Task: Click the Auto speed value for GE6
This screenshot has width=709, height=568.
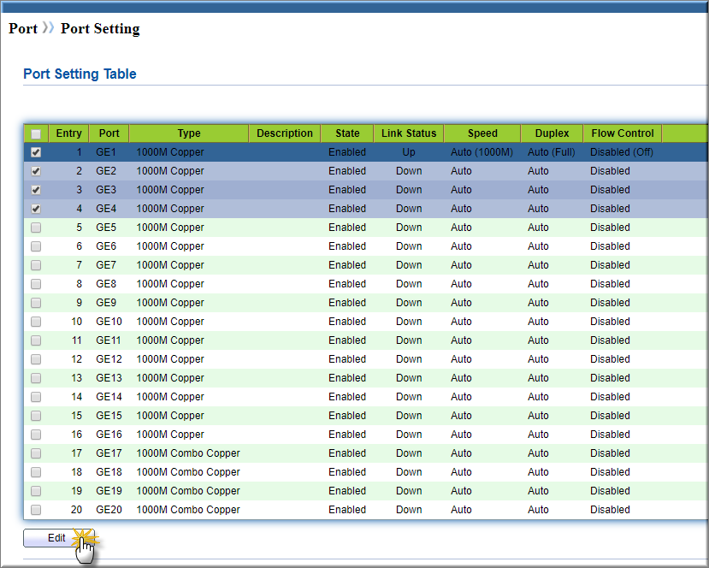Action: (461, 246)
